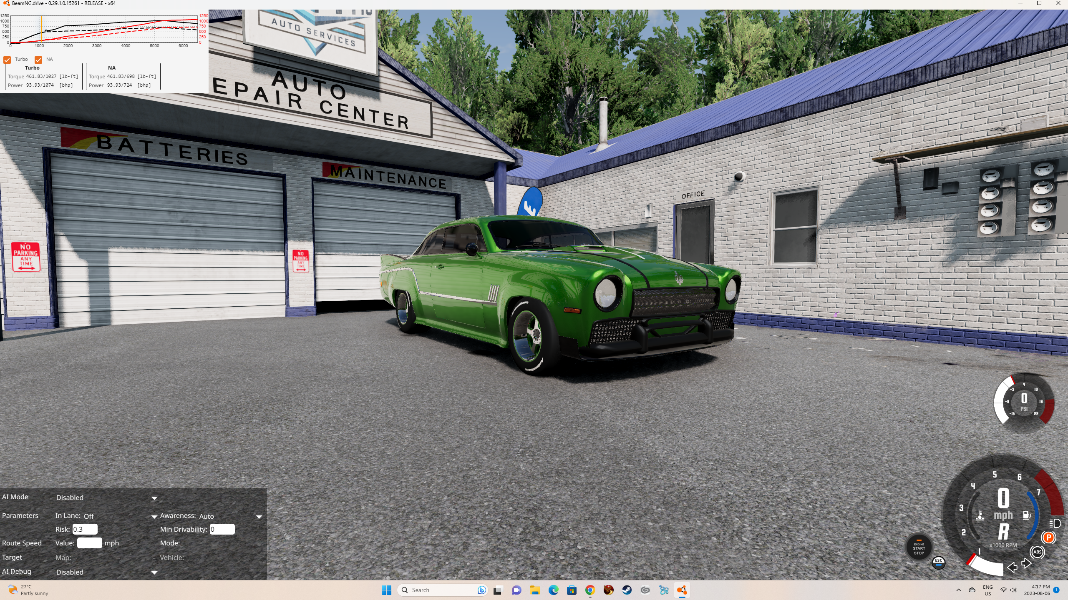Toggle the orange parking brake indicator
Image resolution: width=1068 pixels, height=600 pixels.
(x=1048, y=537)
